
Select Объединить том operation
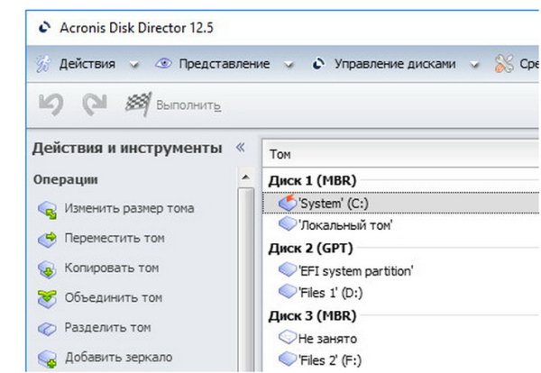(114, 297)
